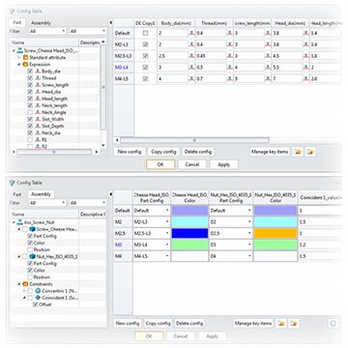Click the Nut_Hex_ISO_4035 component cube icon
This screenshot has width=348, height=348.
coord(32,257)
